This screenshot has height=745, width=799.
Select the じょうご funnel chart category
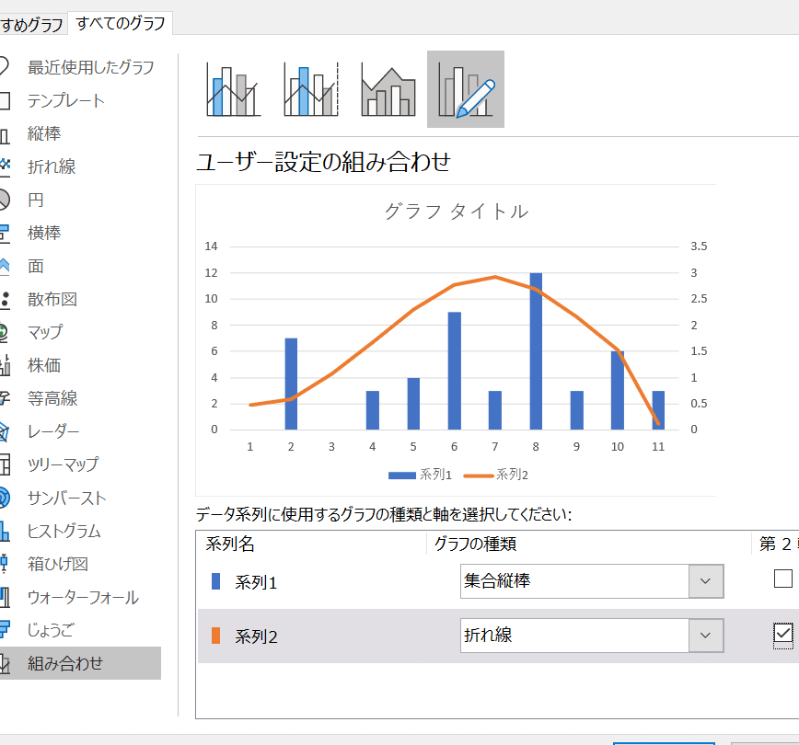coord(51,630)
